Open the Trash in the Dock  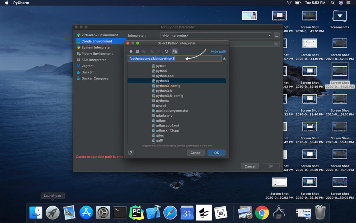(x=320, y=212)
